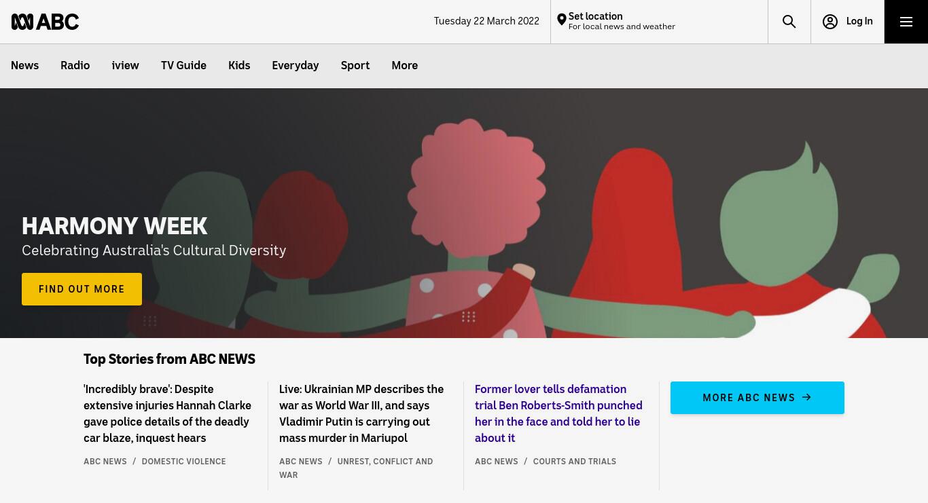928x503 pixels.
Task: Click ABC News label under Ukrainian MP story
Action: point(301,462)
